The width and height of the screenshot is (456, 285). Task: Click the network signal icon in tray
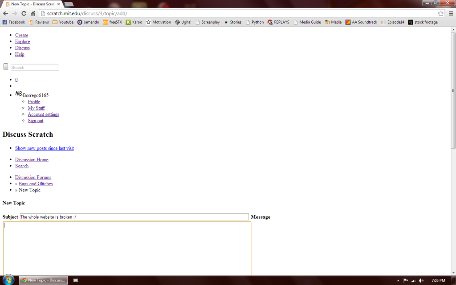click(x=413, y=280)
